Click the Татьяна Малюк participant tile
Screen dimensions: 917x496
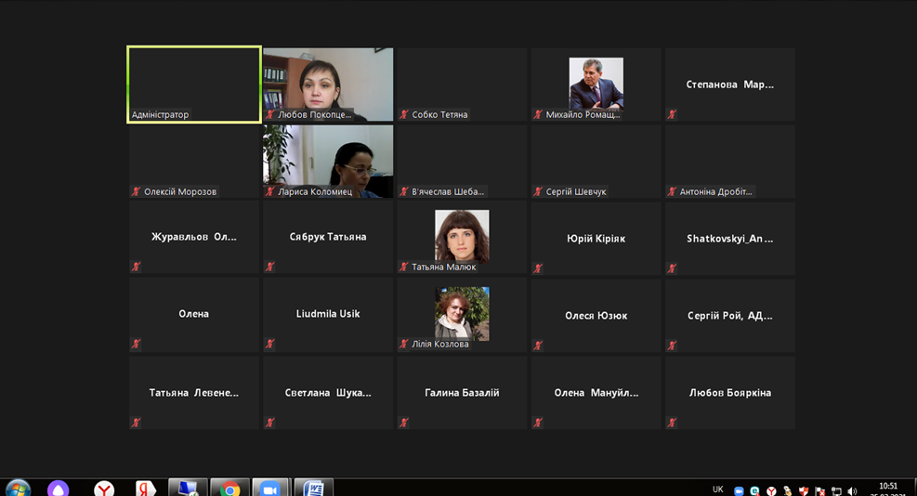click(x=462, y=238)
